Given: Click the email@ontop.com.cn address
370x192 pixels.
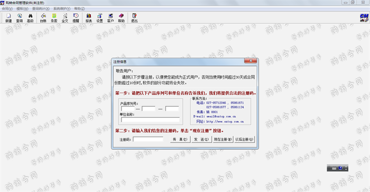Looking at the screenshot, I should pyautogui.click(x=221, y=117).
